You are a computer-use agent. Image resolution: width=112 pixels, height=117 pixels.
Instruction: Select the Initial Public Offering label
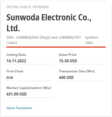[27, 7]
